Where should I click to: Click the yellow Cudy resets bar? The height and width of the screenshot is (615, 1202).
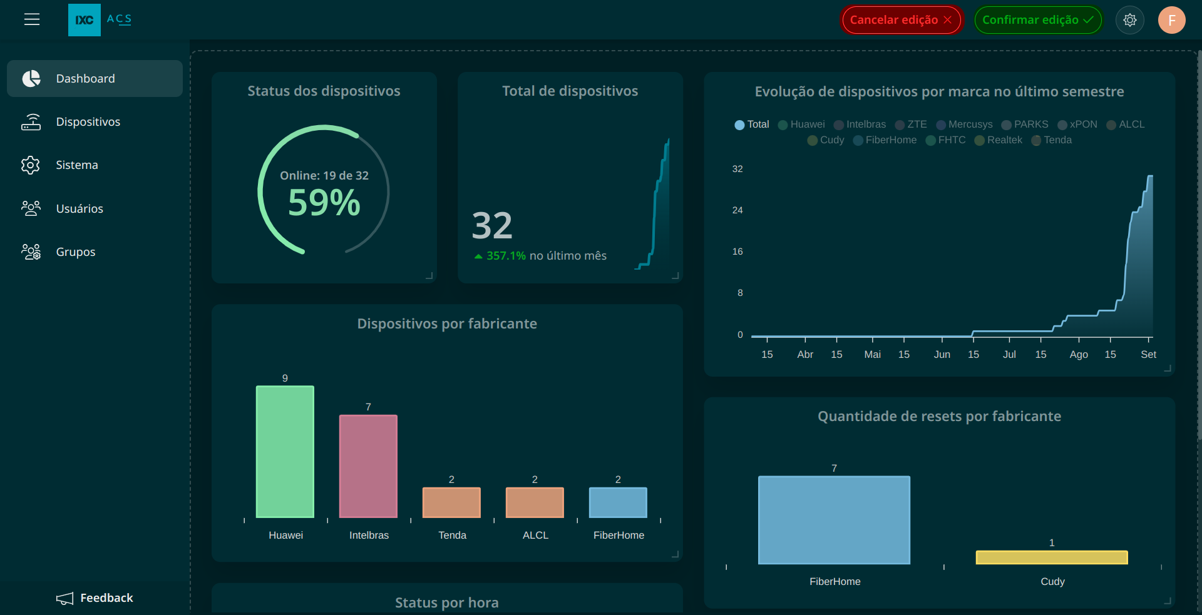click(1052, 557)
